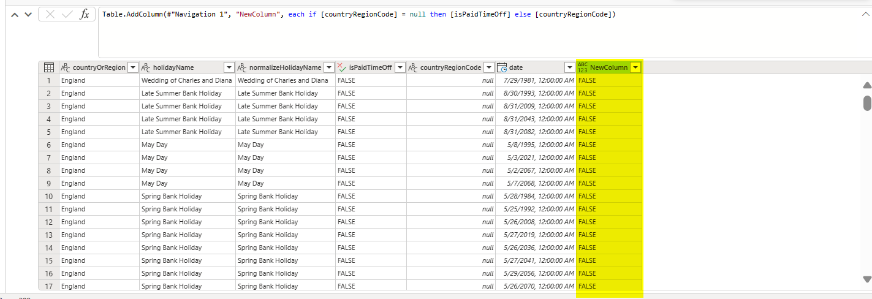The image size is (872, 299).
Task: Click date cell 7/29/1981, 12:00:00 AM
Action: (536, 80)
